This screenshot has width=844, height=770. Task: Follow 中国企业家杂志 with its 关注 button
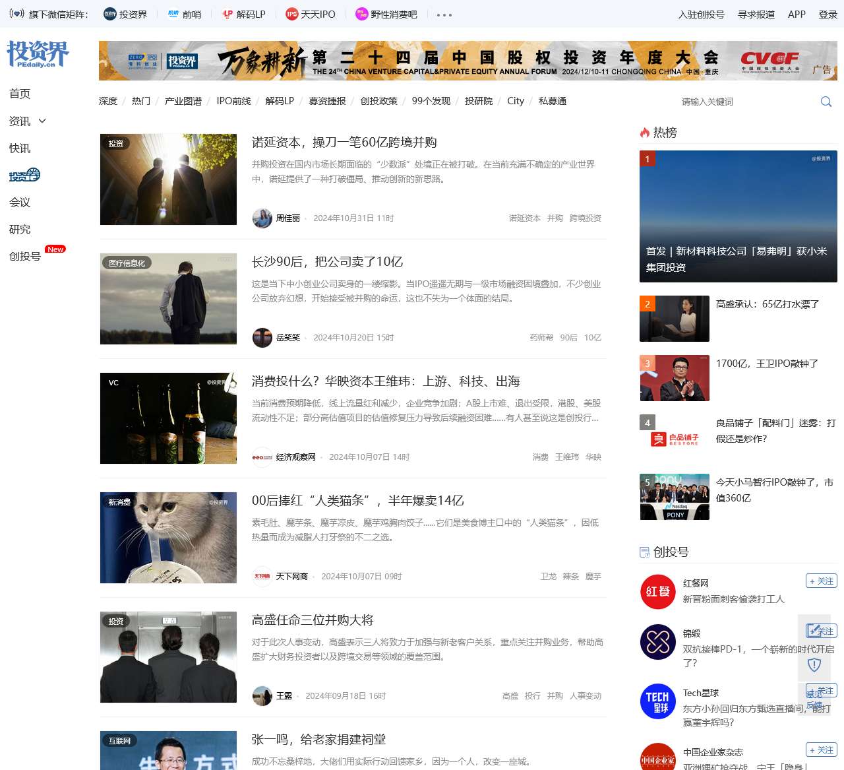[822, 750]
